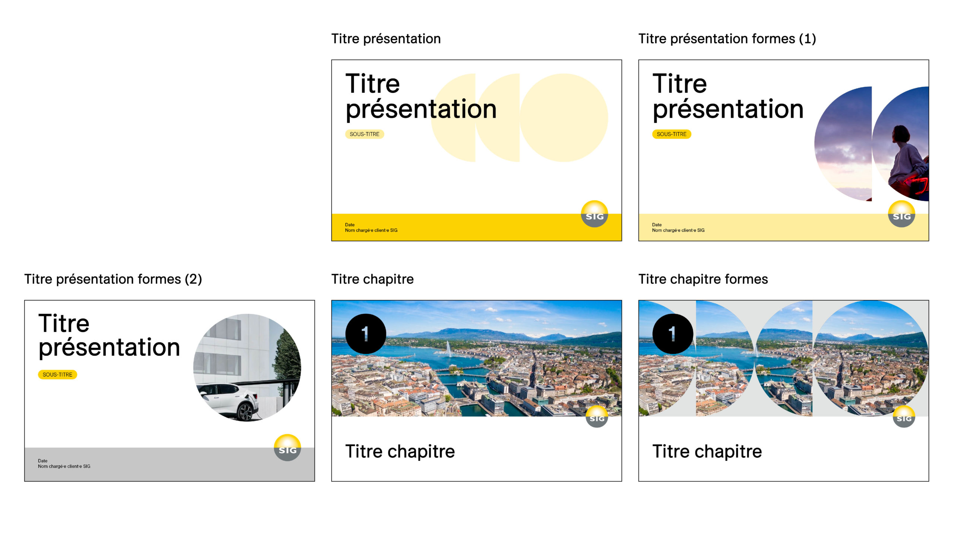The image size is (954, 536).
Task: Click the SIG logo on the full-photo Titre chapitre slide
Action: (597, 417)
